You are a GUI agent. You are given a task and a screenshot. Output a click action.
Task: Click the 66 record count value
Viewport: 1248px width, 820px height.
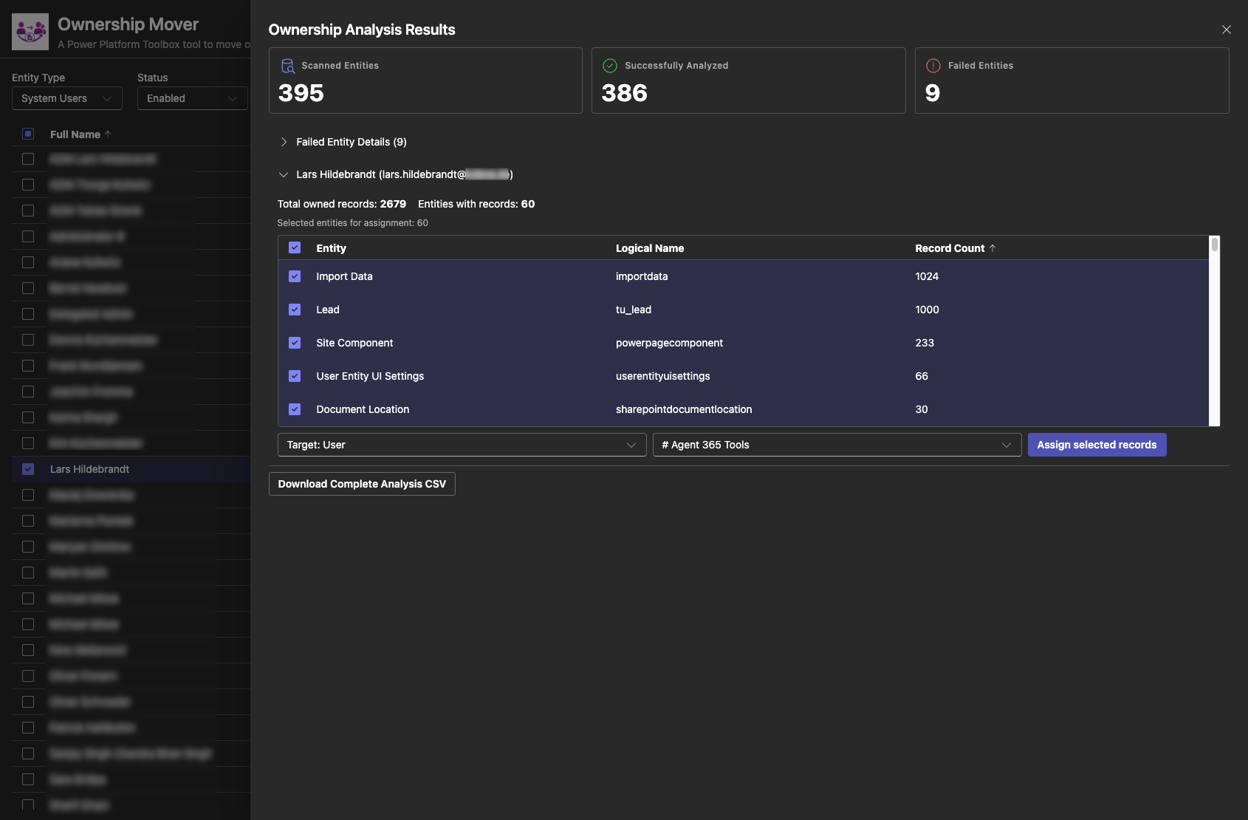(922, 376)
